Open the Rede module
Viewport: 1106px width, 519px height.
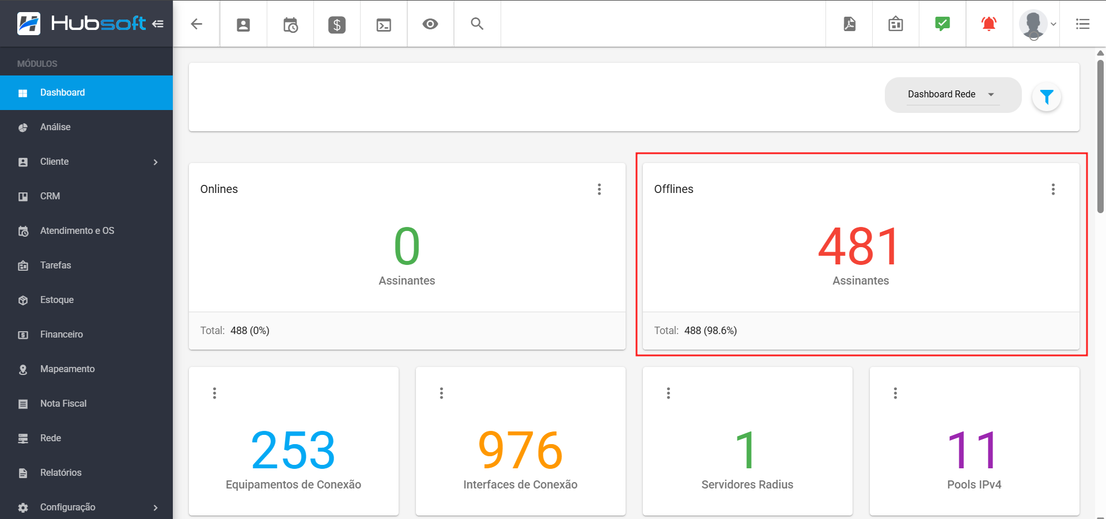point(86,438)
